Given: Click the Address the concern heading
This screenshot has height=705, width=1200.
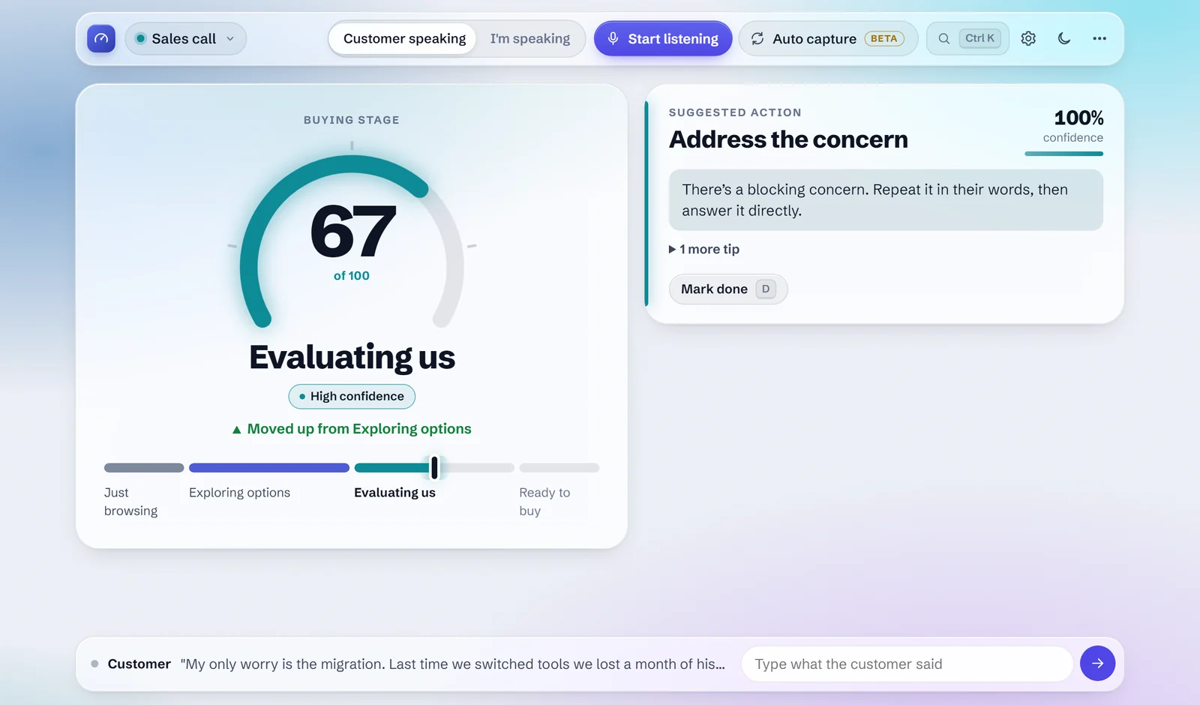Looking at the screenshot, I should click(x=788, y=139).
